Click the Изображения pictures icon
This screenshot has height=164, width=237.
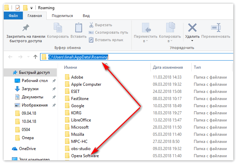(x=17, y=105)
